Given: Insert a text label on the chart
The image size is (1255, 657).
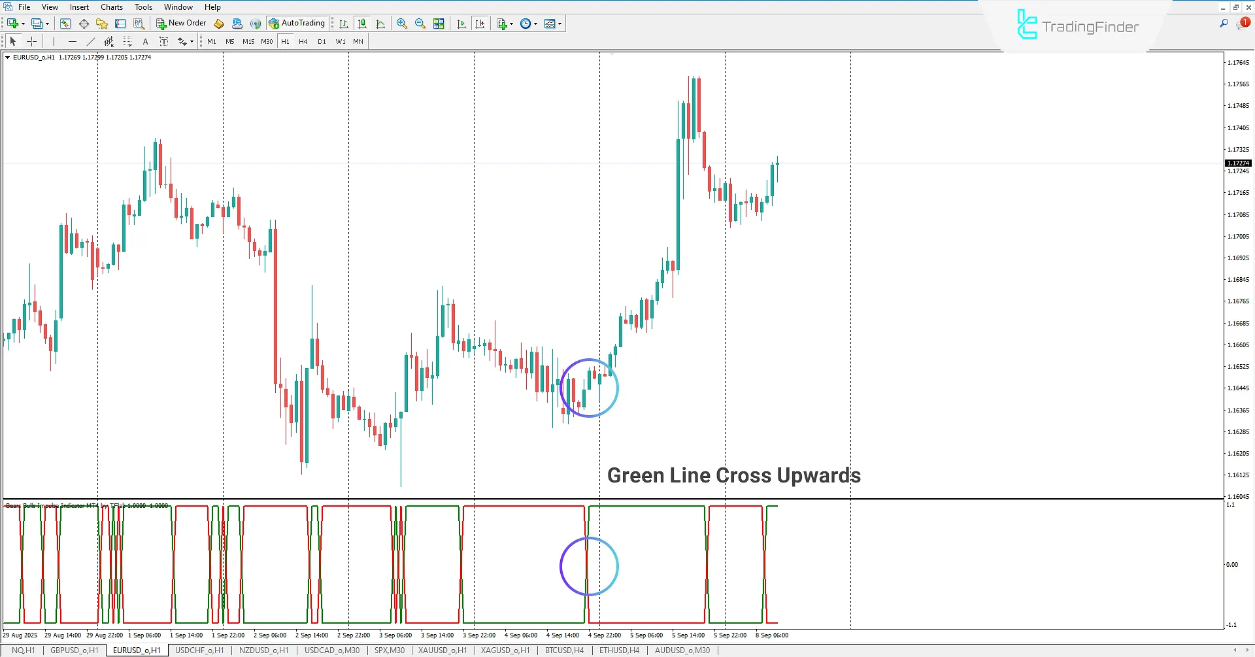Looking at the screenshot, I should pos(145,41).
